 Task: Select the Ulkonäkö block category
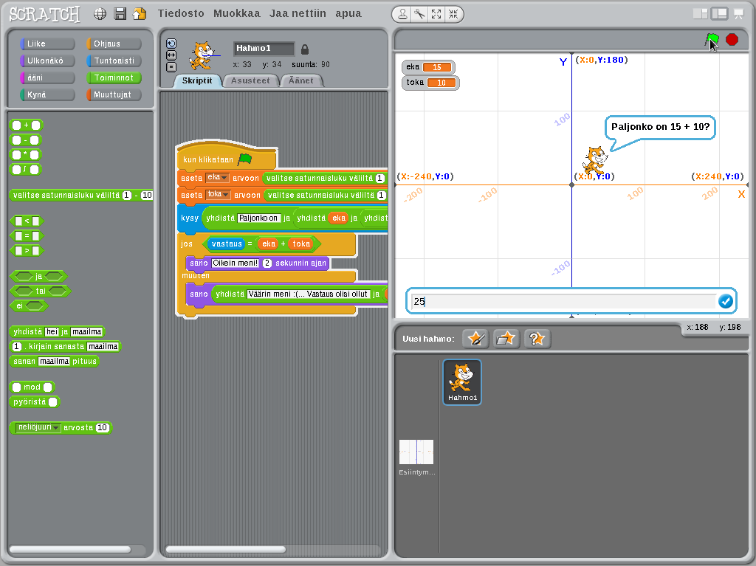47,61
